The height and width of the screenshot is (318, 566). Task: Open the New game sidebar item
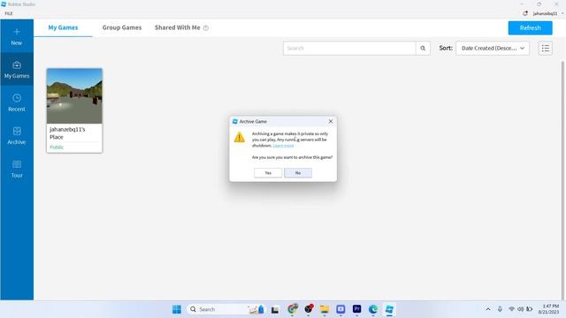[x=17, y=36]
